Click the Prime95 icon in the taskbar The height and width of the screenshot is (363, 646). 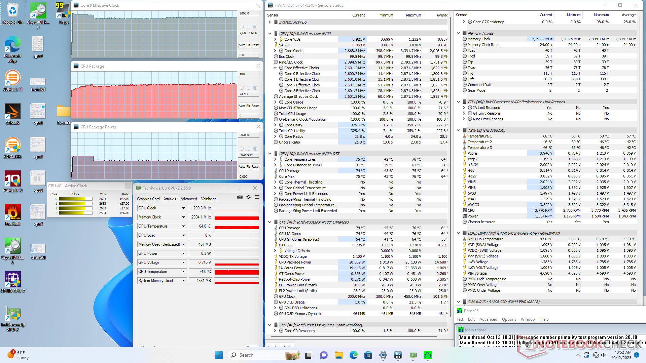(427, 355)
